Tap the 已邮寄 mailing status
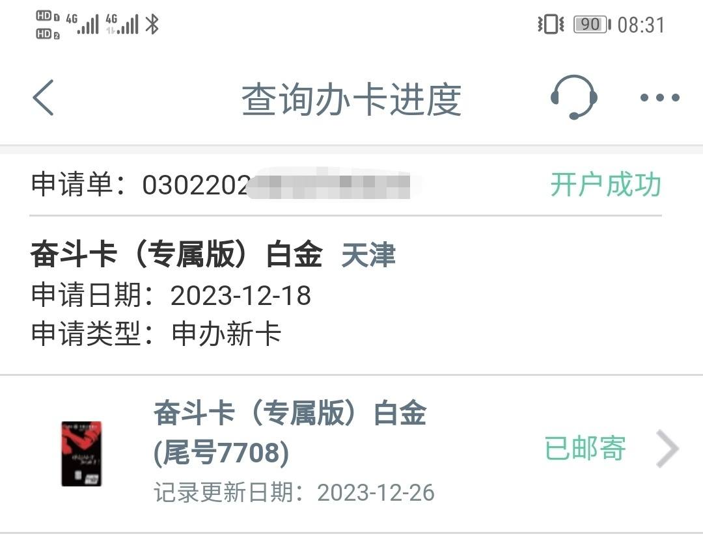The height and width of the screenshot is (543, 703). point(585,448)
